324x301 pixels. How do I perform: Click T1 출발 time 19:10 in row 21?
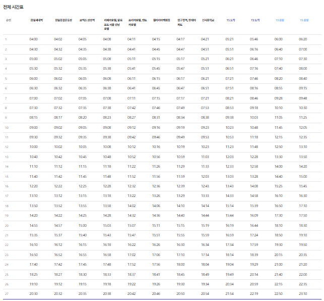click(x=303, y=235)
